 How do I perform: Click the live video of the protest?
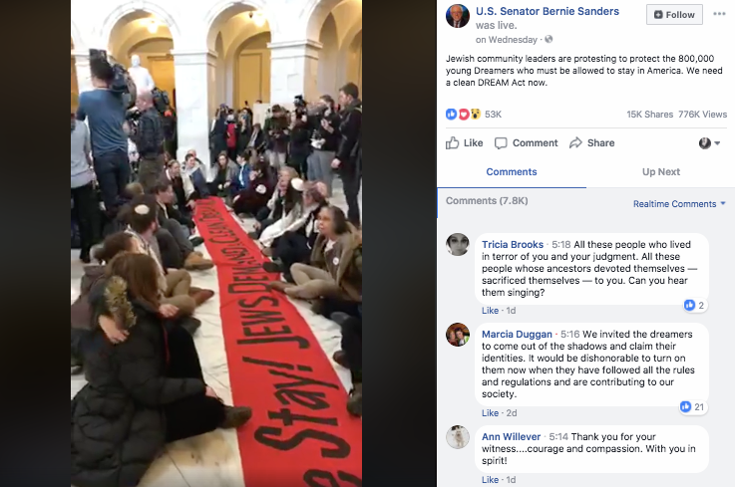pyautogui.click(x=216, y=243)
